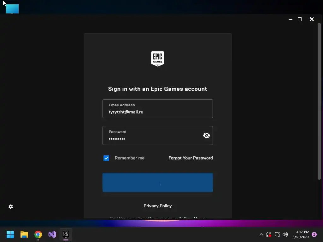The width and height of the screenshot is (323, 242).
Task: Open the Privacy Policy link
Action: (158, 206)
